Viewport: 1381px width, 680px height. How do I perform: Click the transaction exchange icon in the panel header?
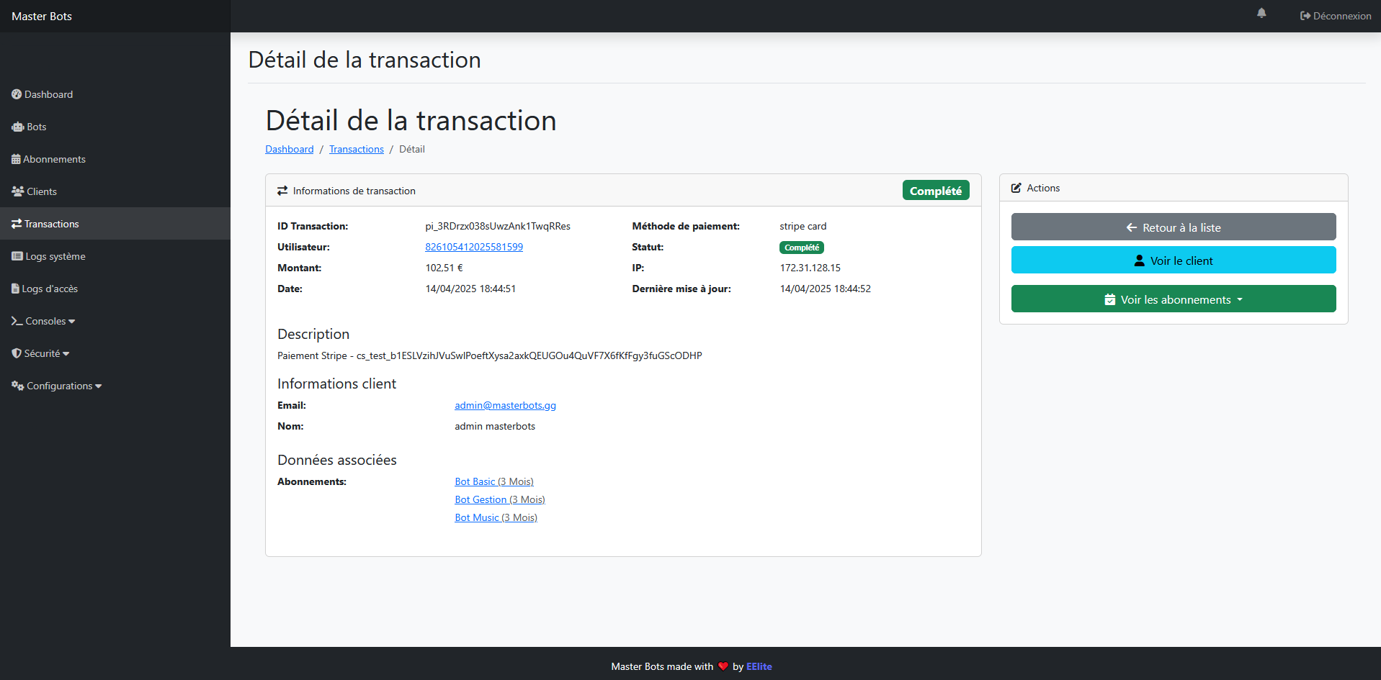(x=282, y=190)
